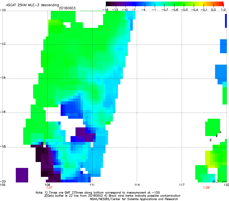Click the longitude axis label 111
Image resolution: width=229 pixels, height=201 pixels.
click(x=92, y=185)
